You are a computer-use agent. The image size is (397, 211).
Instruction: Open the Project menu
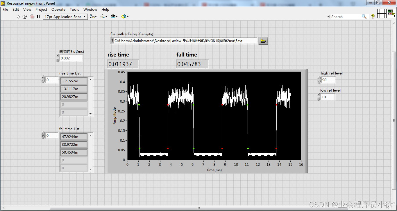(x=41, y=9)
